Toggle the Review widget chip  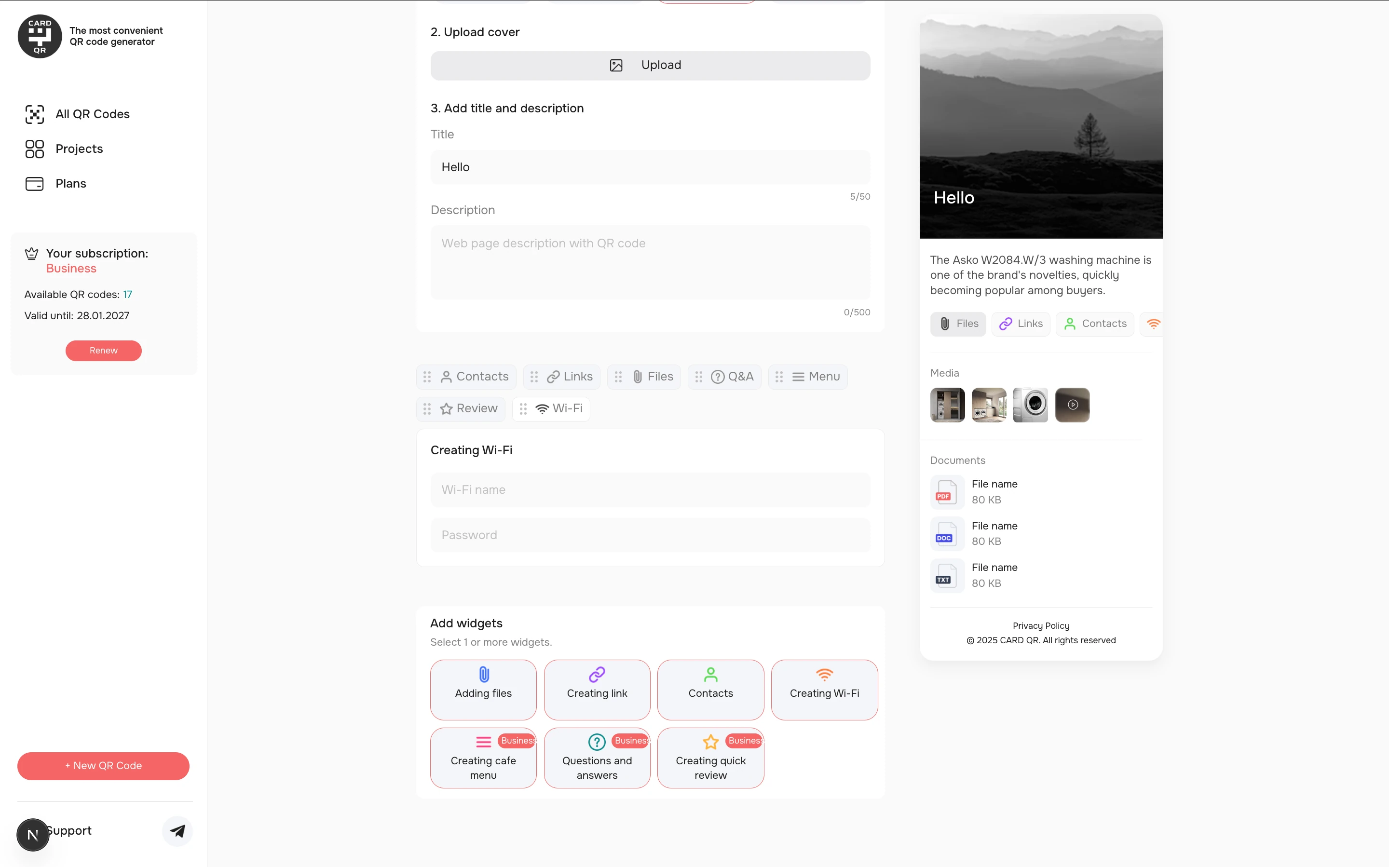pos(461,408)
